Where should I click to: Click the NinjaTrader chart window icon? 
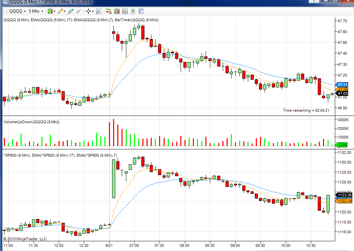(5, 2)
